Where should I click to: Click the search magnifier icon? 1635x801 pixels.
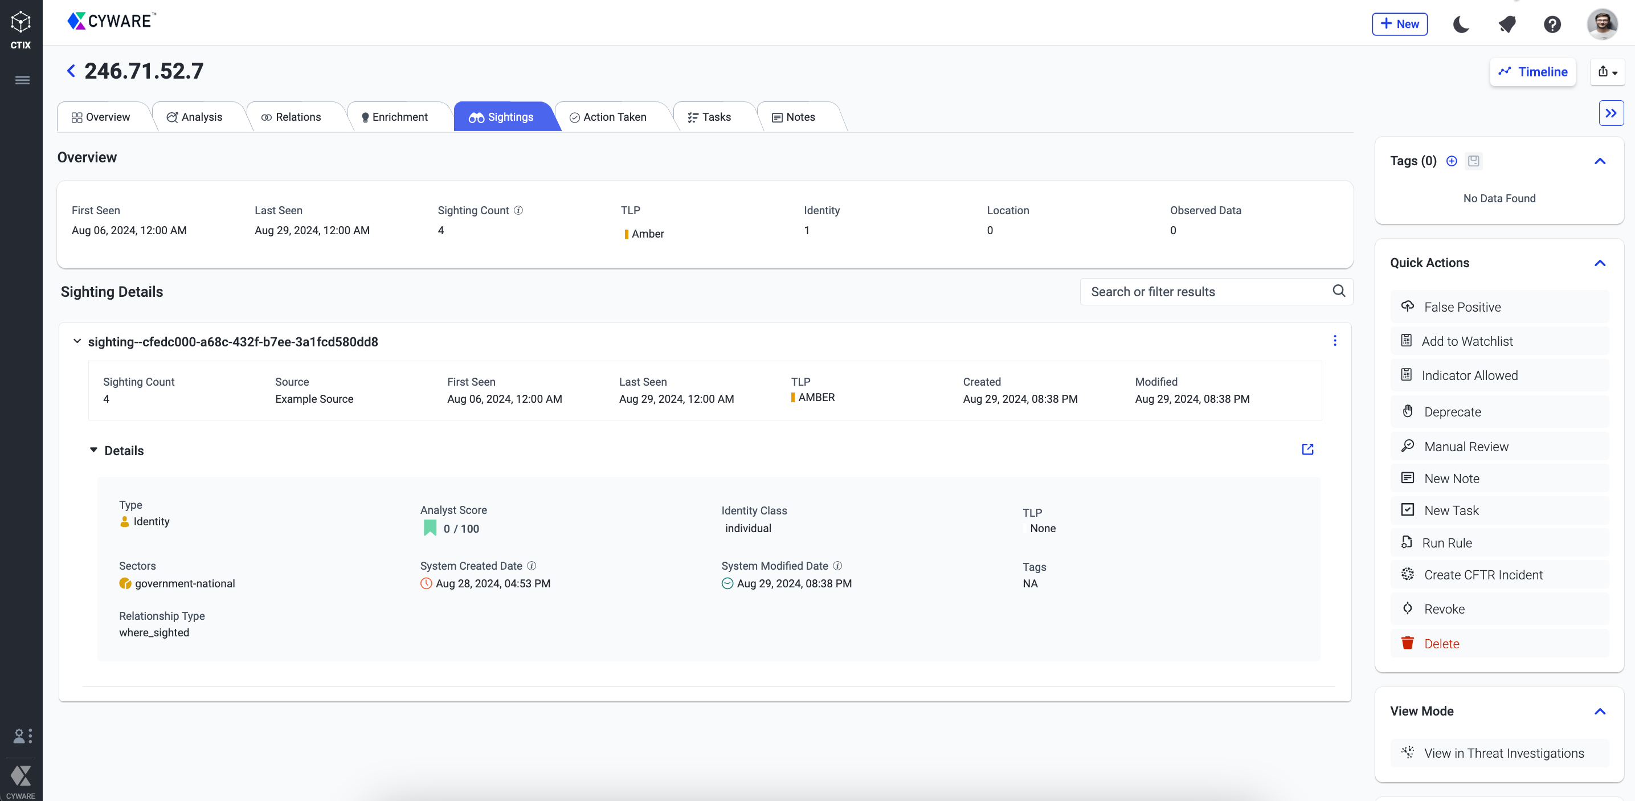(x=1339, y=291)
